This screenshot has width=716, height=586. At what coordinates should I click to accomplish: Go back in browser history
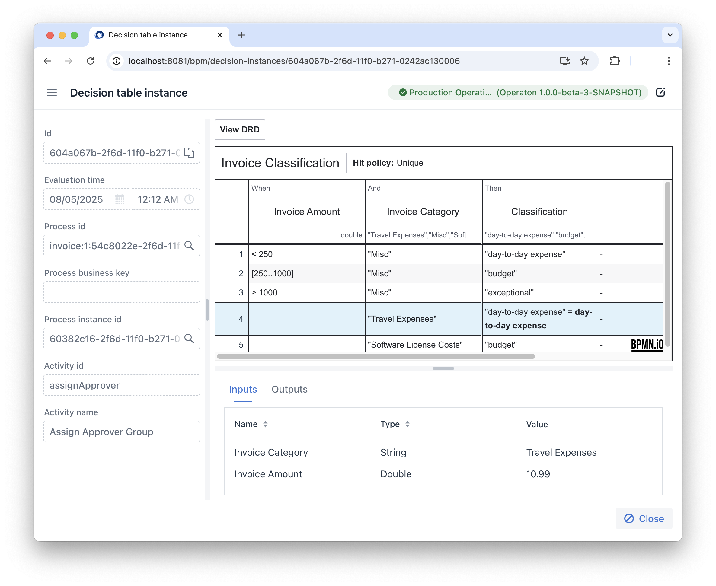point(48,61)
